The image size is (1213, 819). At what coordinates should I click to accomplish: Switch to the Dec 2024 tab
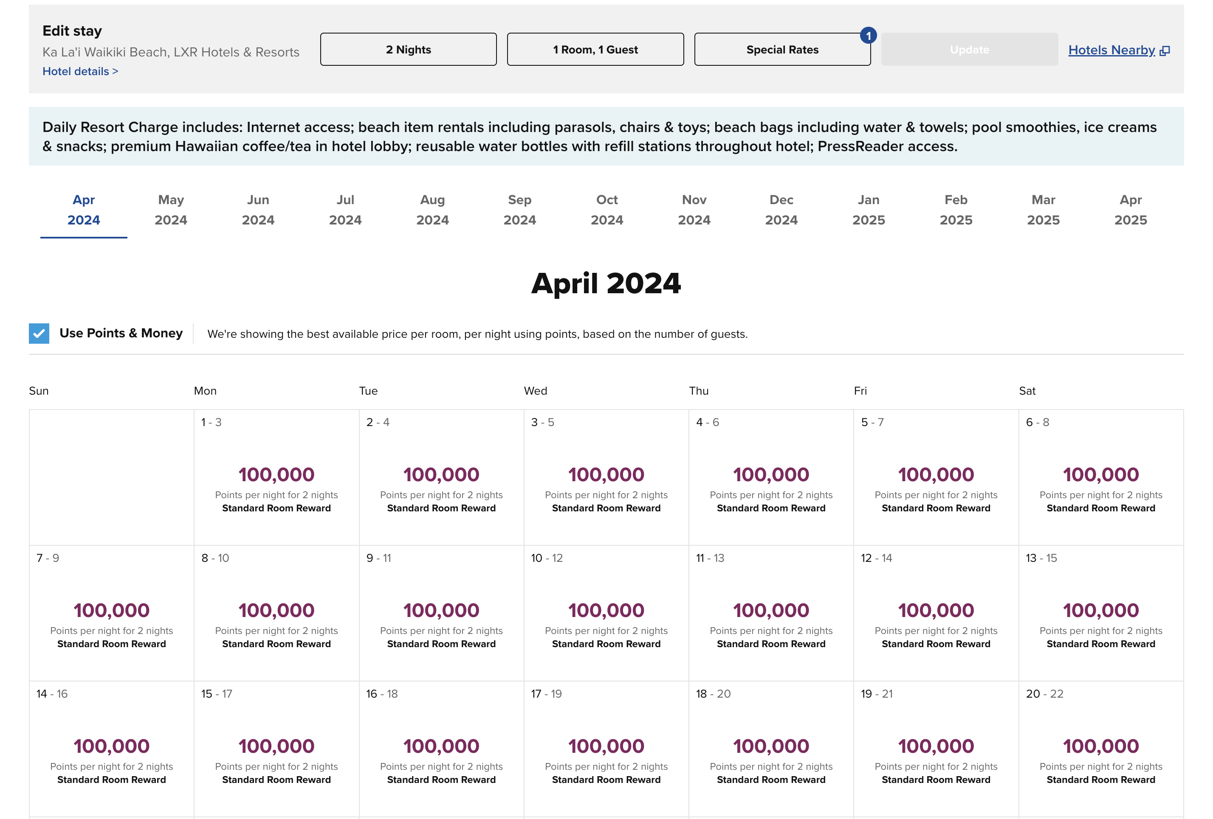click(781, 210)
